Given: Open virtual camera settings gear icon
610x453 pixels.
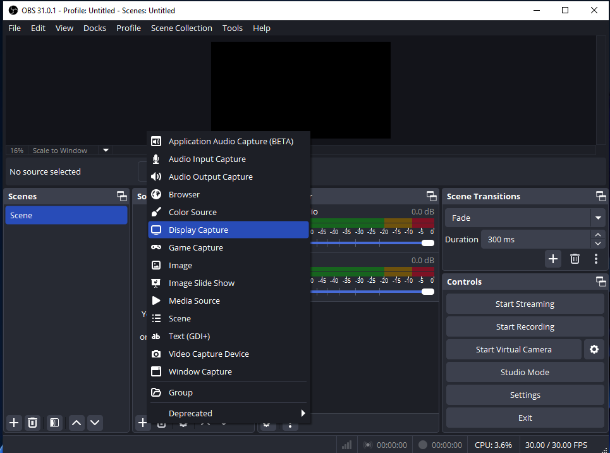Looking at the screenshot, I should pyautogui.click(x=594, y=349).
